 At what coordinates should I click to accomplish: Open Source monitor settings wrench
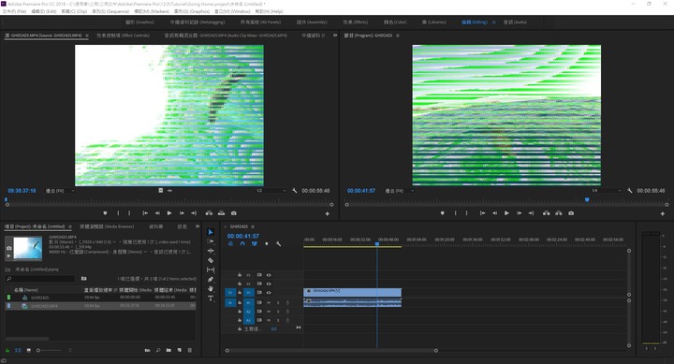coord(295,190)
